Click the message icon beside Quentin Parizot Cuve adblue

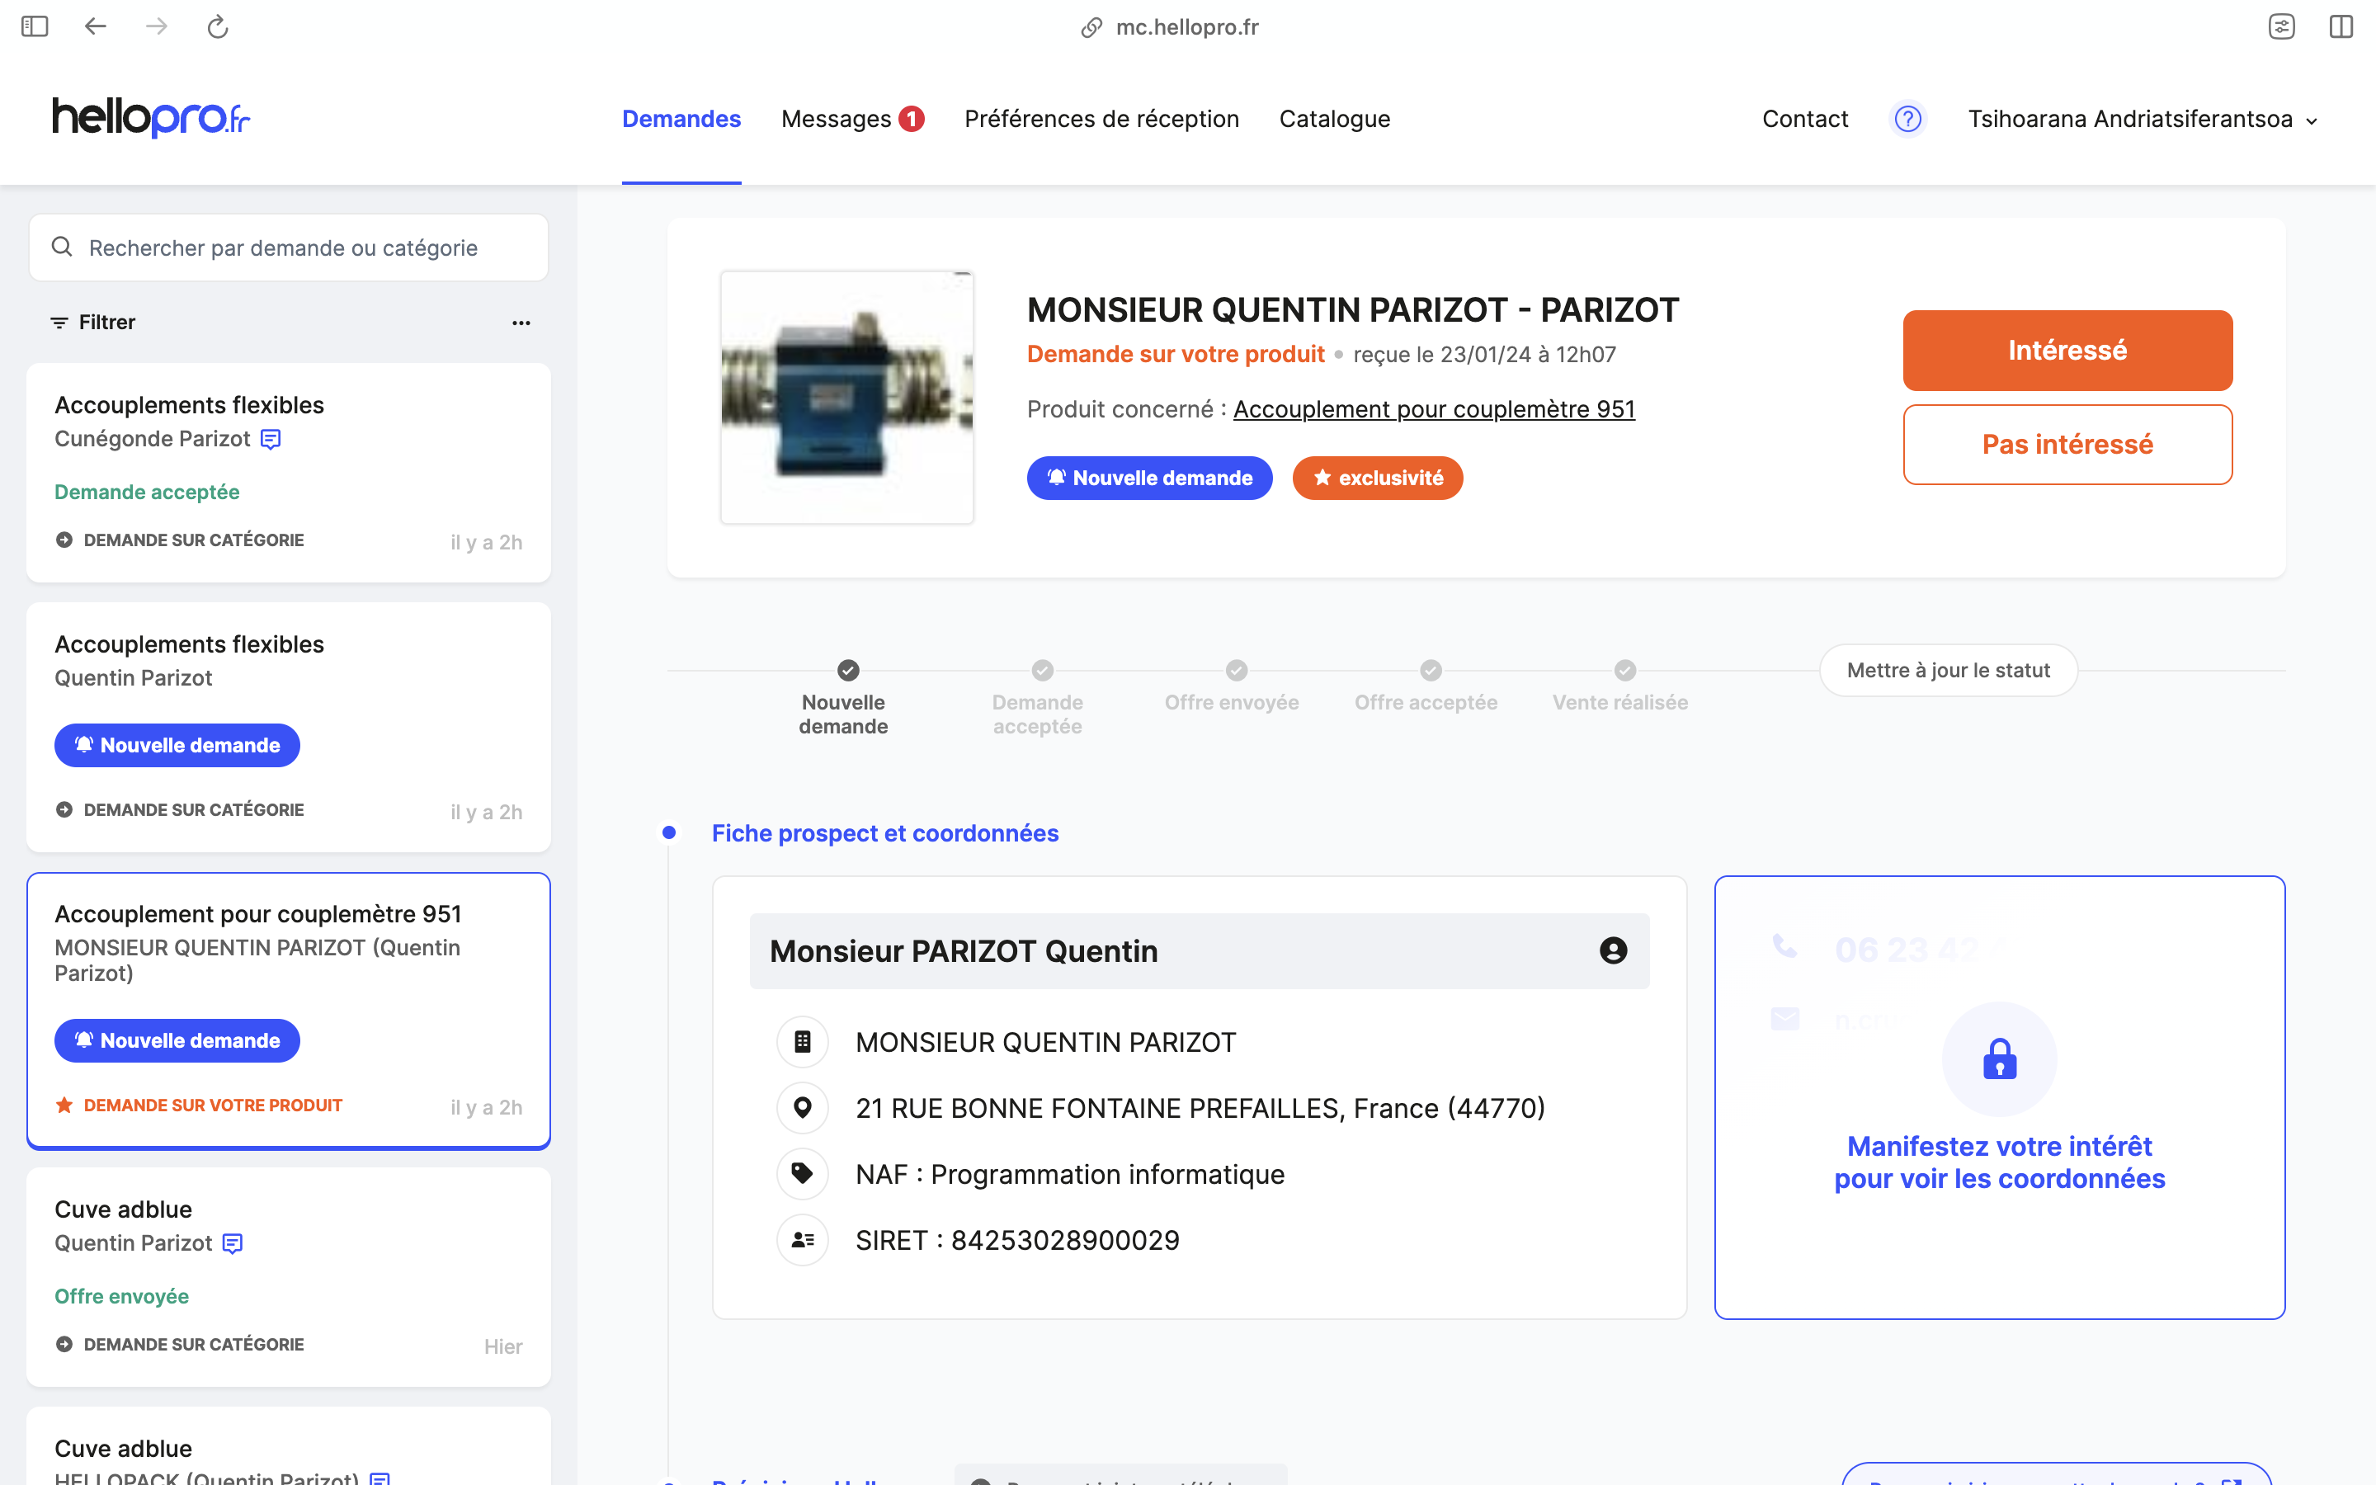[233, 1243]
